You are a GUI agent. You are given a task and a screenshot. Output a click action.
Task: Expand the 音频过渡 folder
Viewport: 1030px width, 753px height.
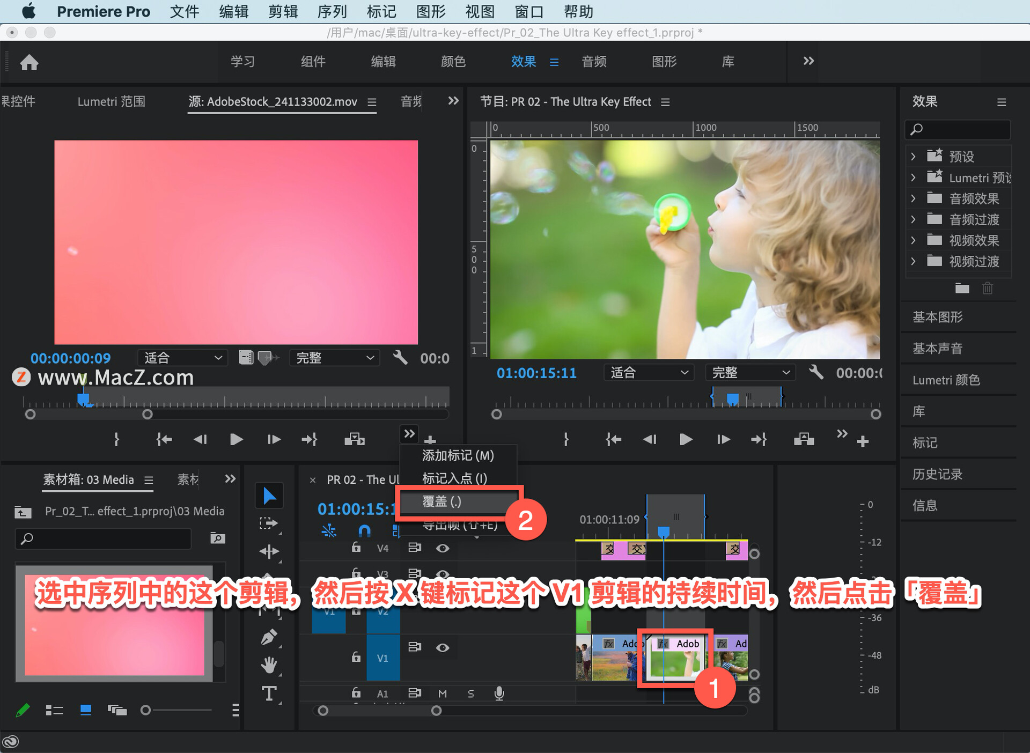pos(913,219)
